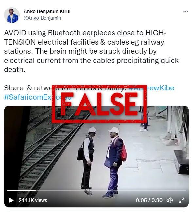Click the 244.1K views counter
Viewport: 192px width, 212px height.
click(33, 200)
